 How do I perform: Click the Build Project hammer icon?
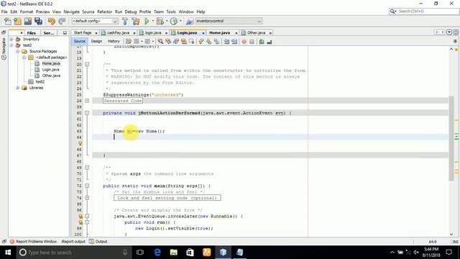125,21
